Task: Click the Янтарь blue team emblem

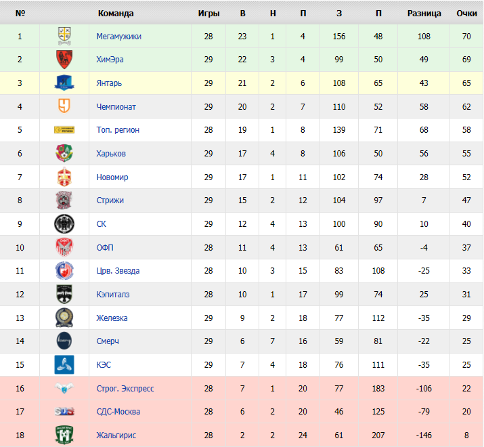Action: (64, 83)
